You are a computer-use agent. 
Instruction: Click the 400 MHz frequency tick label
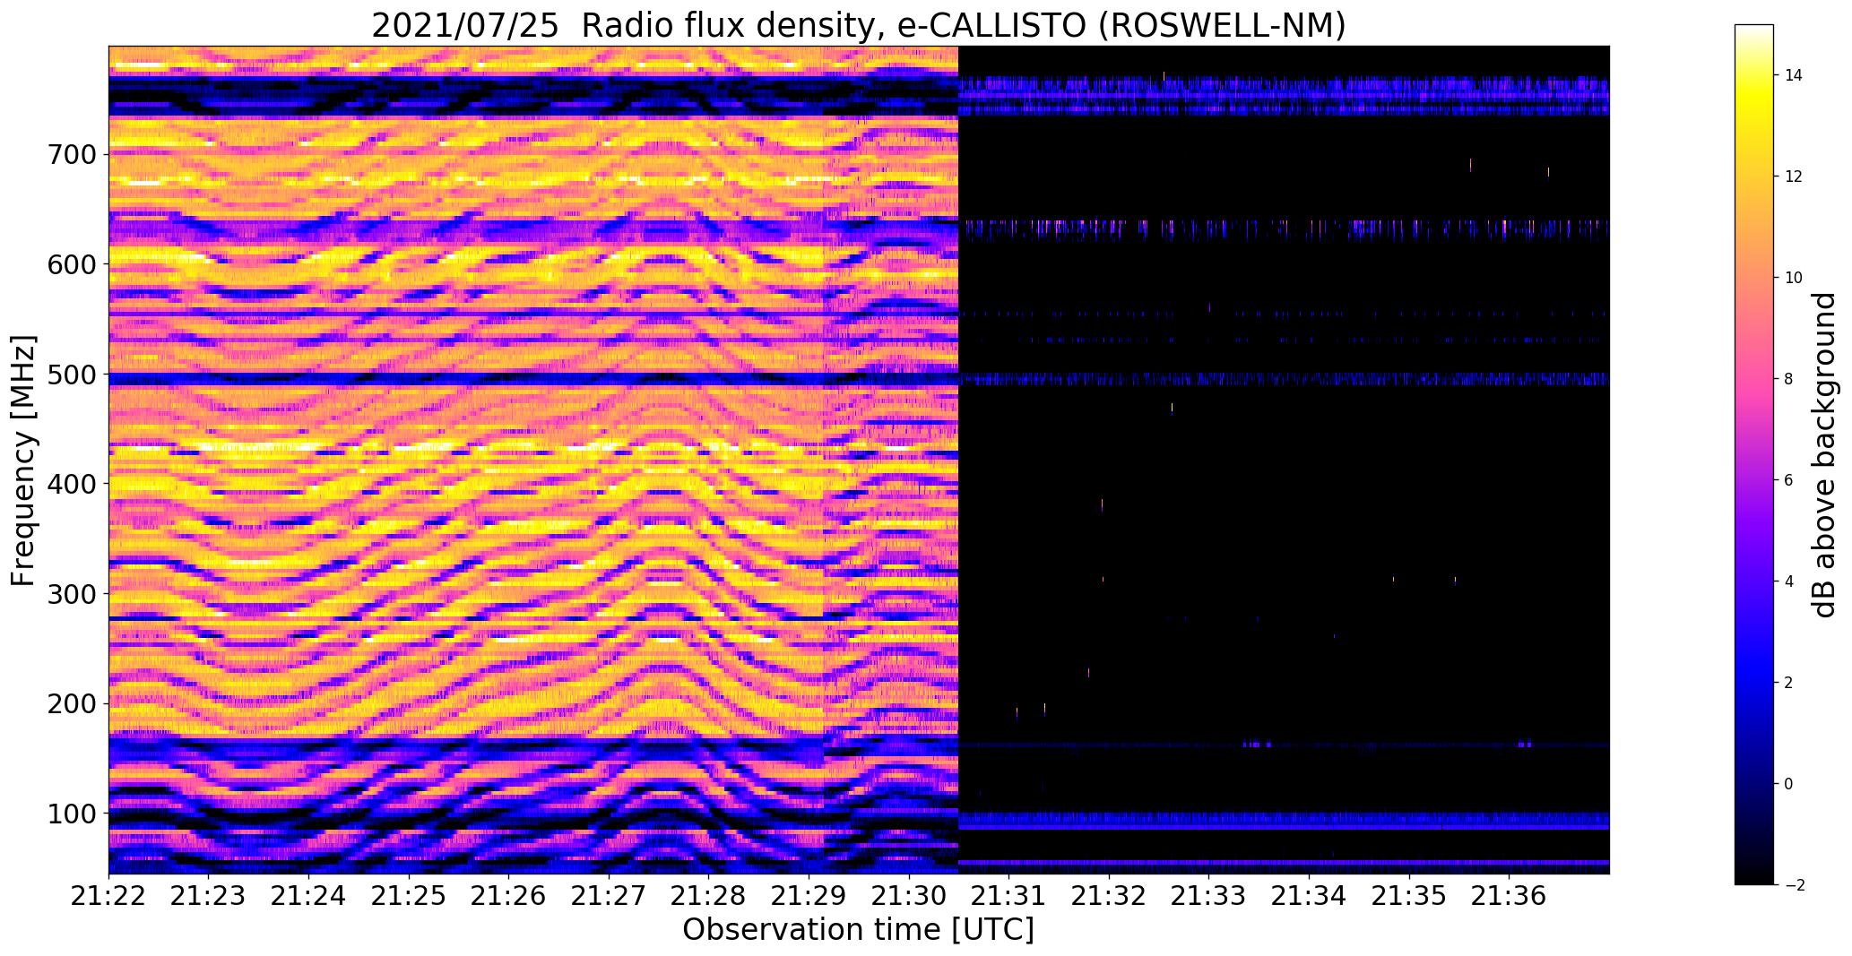pos(72,484)
